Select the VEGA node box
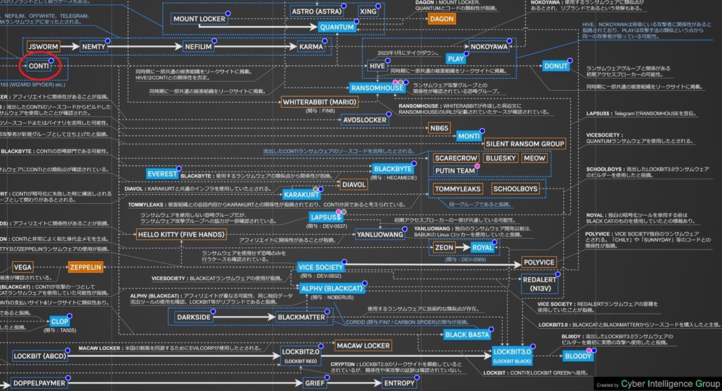This screenshot has width=722, height=391. coord(22,267)
